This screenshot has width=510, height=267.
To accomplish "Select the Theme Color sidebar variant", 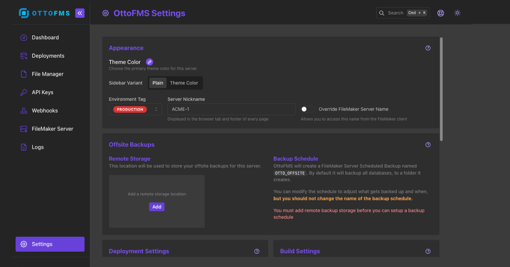I will click(x=184, y=83).
